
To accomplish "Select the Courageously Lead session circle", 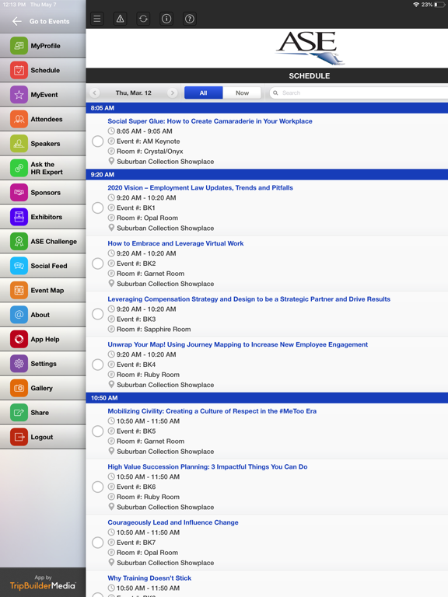I will click(x=97, y=543).
